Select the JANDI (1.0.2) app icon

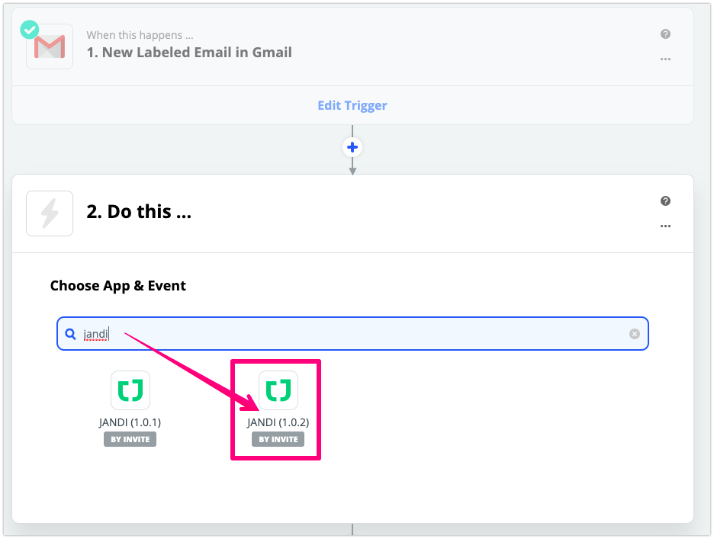pyautogui.click(x=278, y=390)
